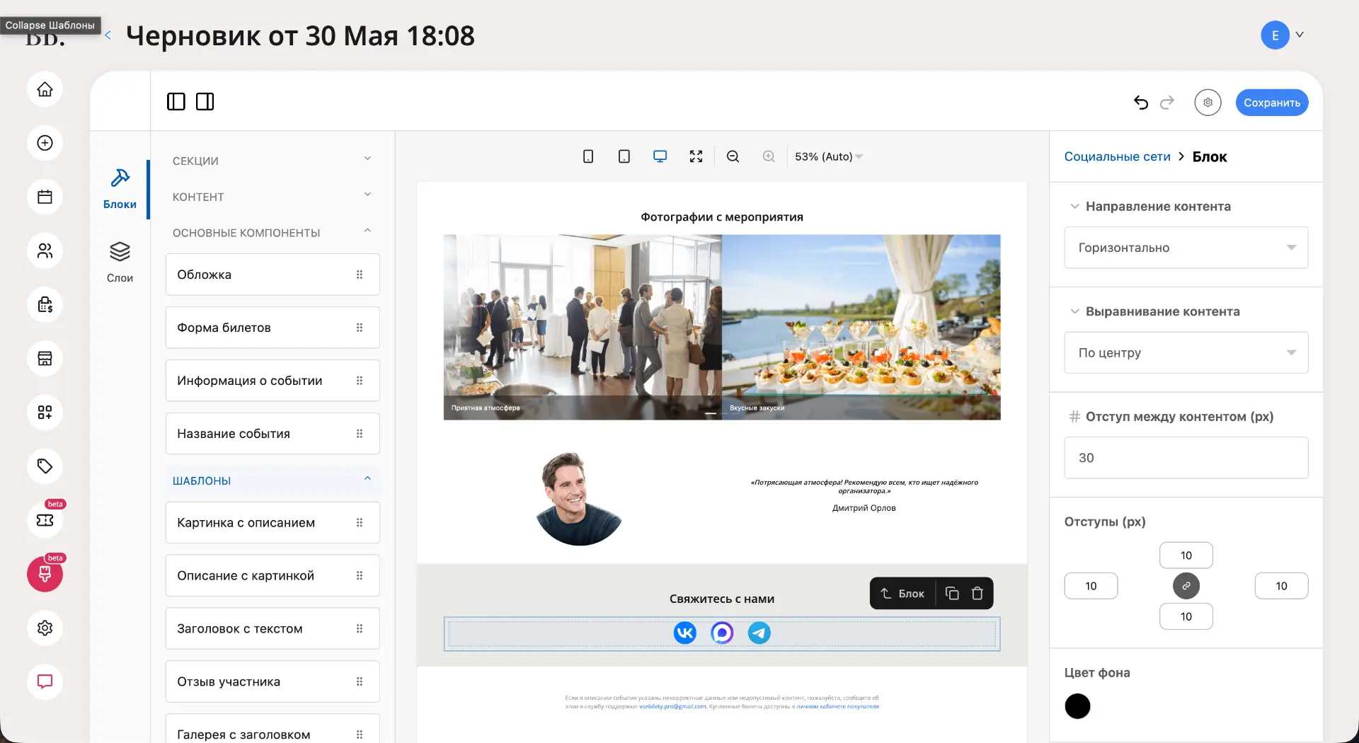Click the content gap input field
Screen dimensions: 1359x743
(1186, 458)
